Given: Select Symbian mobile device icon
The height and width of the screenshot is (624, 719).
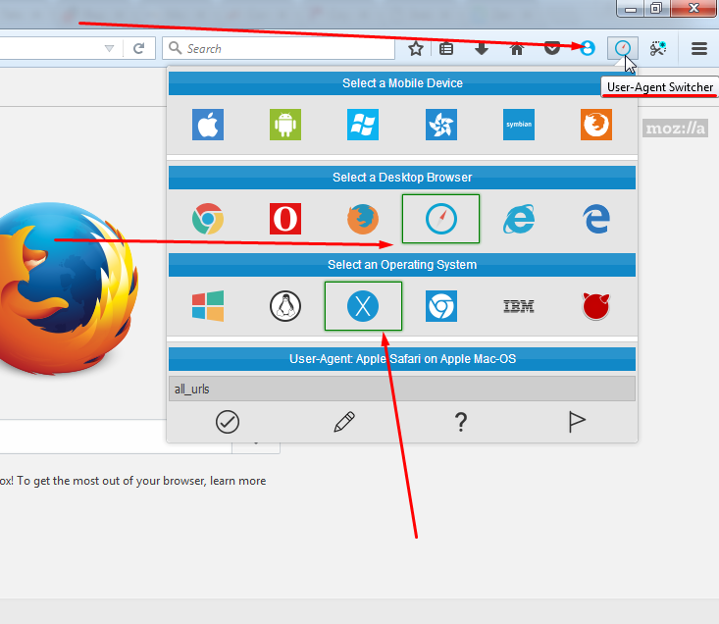Looking at the screenshot, I should point(518,125).
